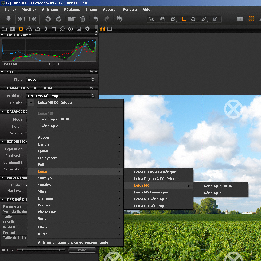
Task: Collapse the HIGH DYNAMIC panel triangle
Action: pyautogui.click(x=2, y=178)
